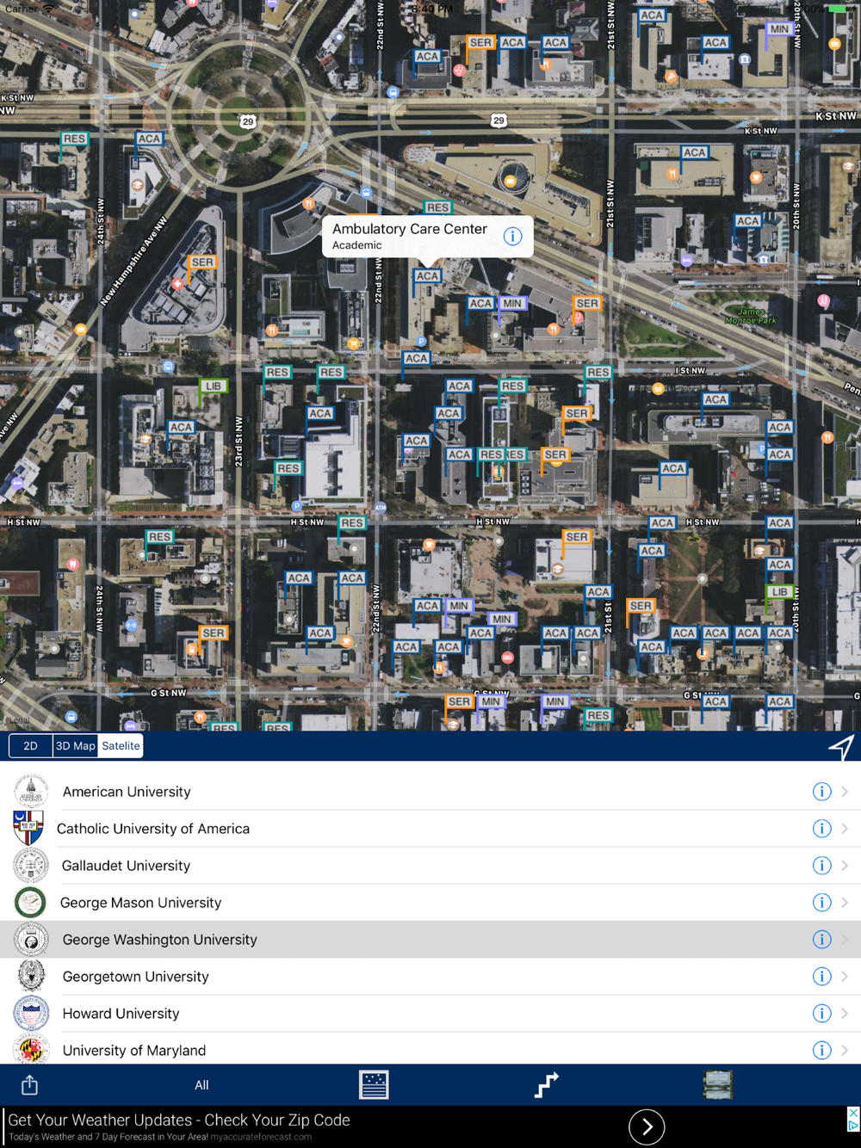This screenshot has height=1148, width=861.
Task: Click the American University seal logo
Action: tap(31, 792)
